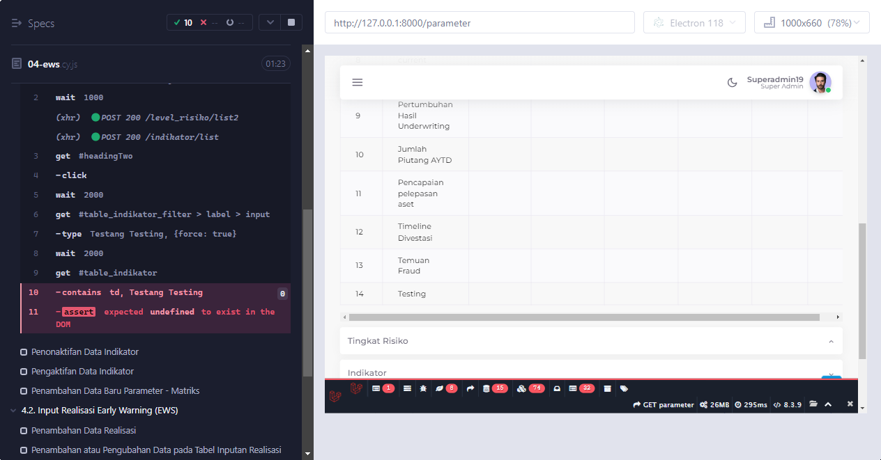881x460 pixels.
Task: Open the 1000x660 viewport size dropdown
Action: point(811,22)
